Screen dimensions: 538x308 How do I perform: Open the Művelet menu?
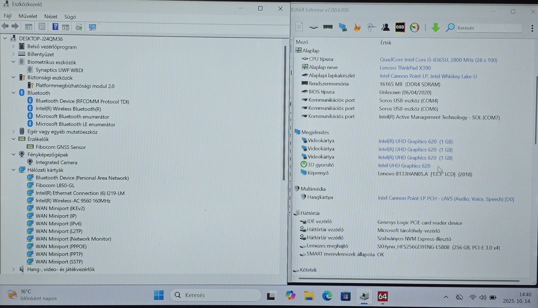tap(28, 16)
